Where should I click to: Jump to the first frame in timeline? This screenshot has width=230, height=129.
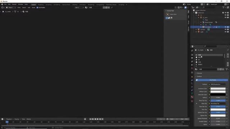pos(90,119)
